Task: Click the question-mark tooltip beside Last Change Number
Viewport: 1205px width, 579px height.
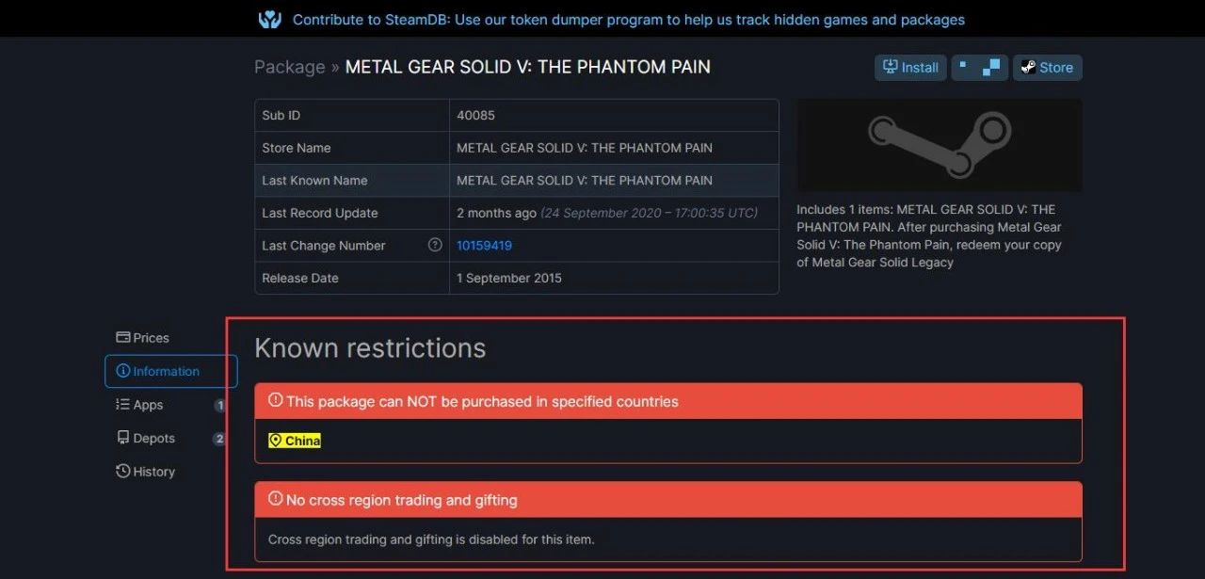Action: click(434, 245)
